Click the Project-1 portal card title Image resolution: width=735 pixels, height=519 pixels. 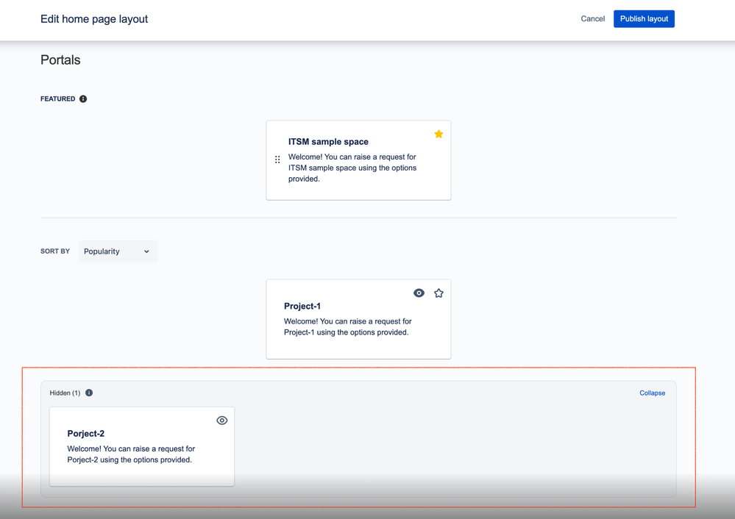pyautogui.click(x=302, y=307)
